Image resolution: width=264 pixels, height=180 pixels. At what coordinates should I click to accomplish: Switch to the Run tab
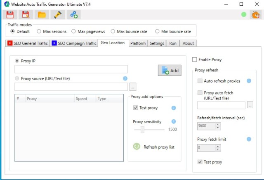pyautogui.click(x=173, y=43)
